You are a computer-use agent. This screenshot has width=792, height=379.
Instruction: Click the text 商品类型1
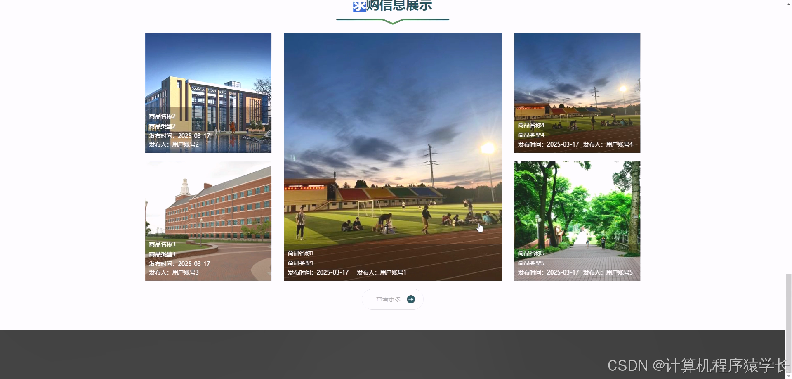coord(301,263)
